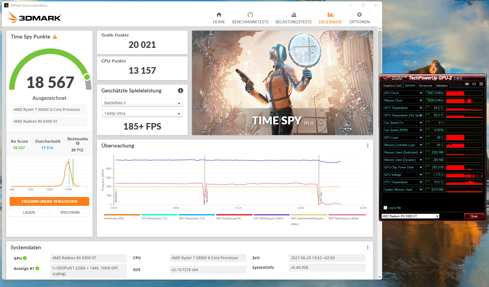The width and height of the screenshot is (489, 287).
Task: Click the 3DMark logo
Action: 34,17
